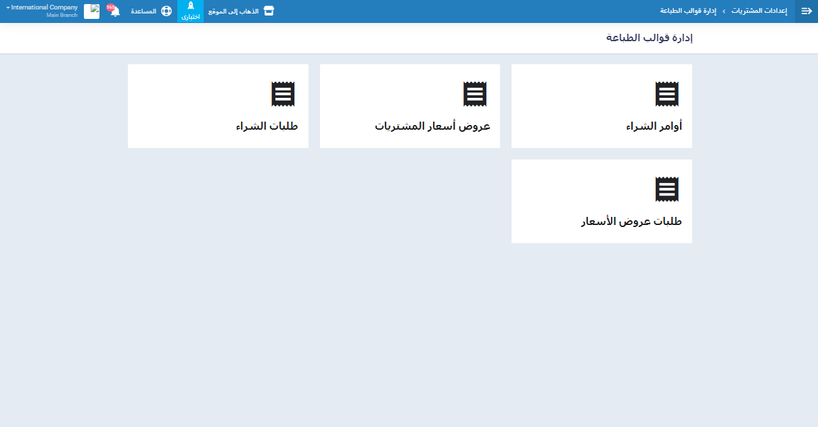Click the rocket icon above اختباري
The height and width of the screenshot is (427, 818).
click(190, 6)
